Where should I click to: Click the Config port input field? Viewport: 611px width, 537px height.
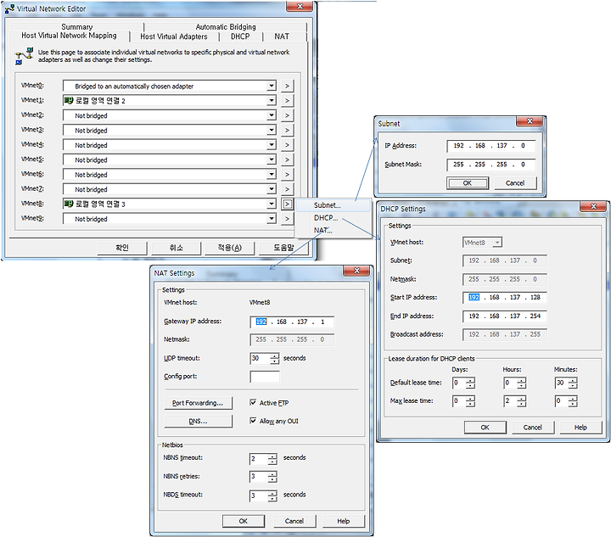click(x=265, y=377)
